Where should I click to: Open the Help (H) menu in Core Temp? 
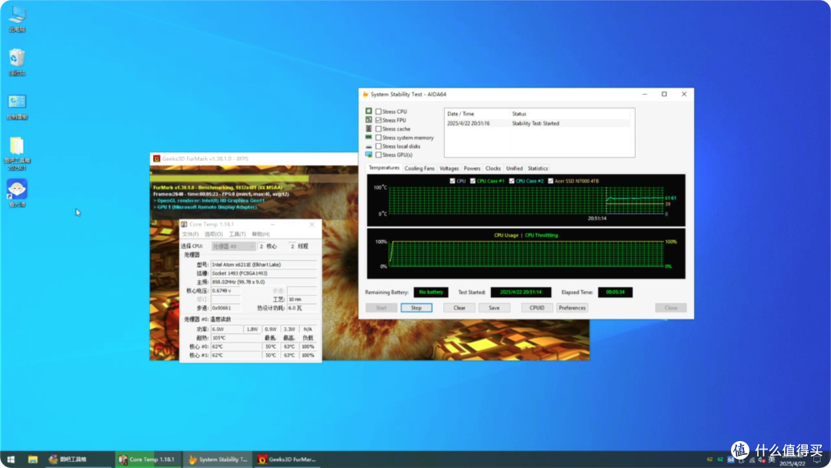pos(261,234)
